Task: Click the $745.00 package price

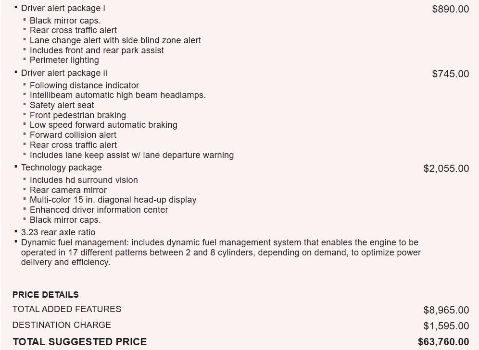Action: point(450,74)
